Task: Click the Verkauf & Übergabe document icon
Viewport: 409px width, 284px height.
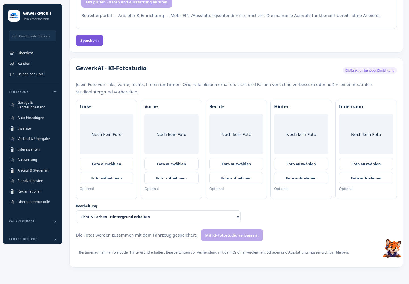Action: 12,139
